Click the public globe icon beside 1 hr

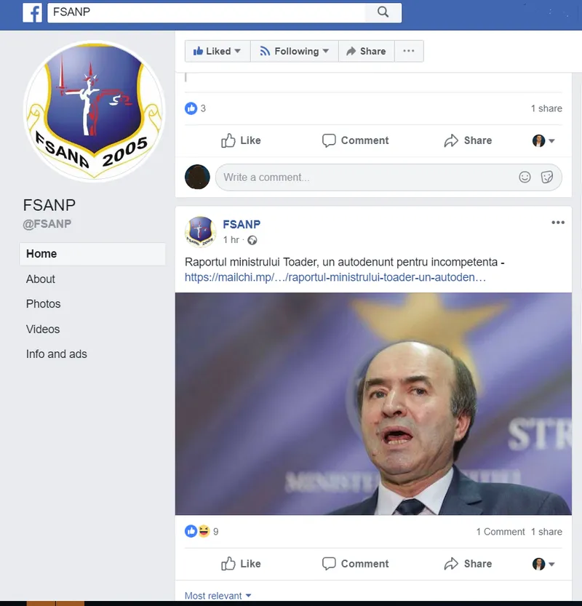click(x=252, y=240)
